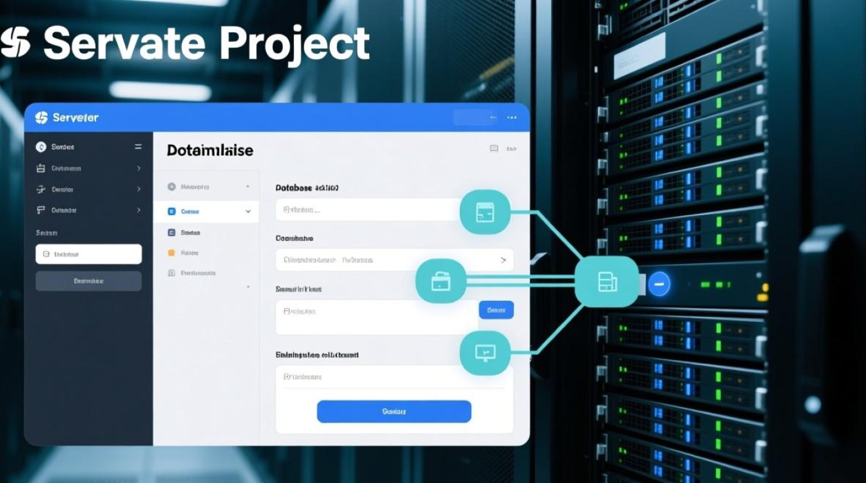The width and height of the screenshot is (866, 483).
Task: Click the teal window icon bubble at top
Action: 485,212
